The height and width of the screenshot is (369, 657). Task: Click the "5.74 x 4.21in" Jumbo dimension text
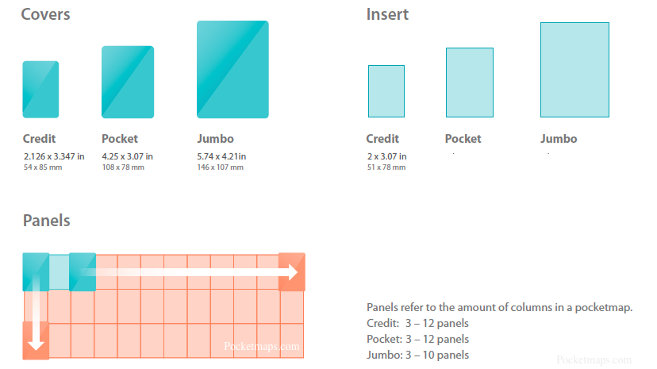(221, 156)
